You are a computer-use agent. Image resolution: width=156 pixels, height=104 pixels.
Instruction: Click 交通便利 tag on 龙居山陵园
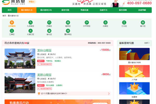(59, 85)
